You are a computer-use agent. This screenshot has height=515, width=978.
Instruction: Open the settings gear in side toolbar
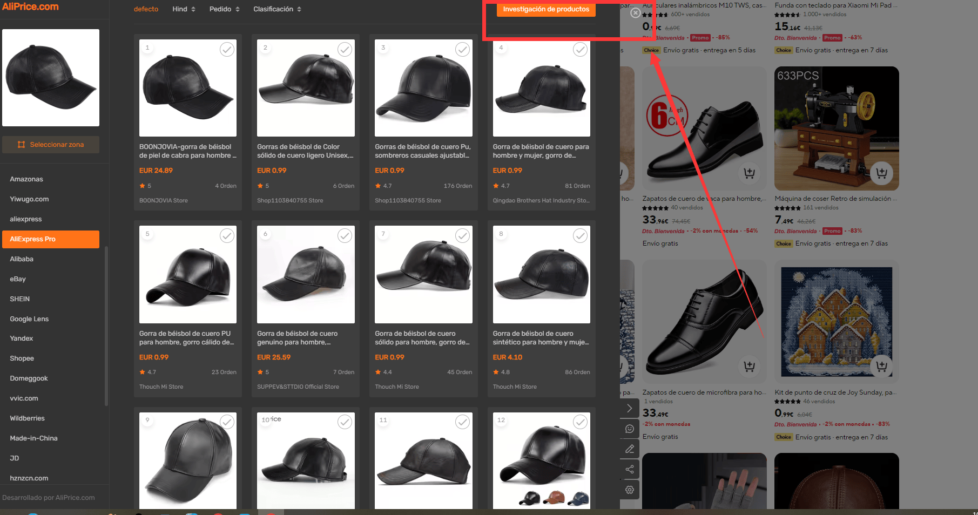630,490
